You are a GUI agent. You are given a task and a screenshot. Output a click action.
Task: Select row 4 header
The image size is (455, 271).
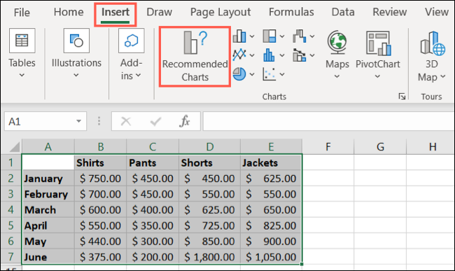(x=11, y=209)
